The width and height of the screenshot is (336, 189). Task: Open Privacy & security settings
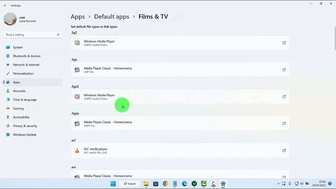(x=33, y=126)
